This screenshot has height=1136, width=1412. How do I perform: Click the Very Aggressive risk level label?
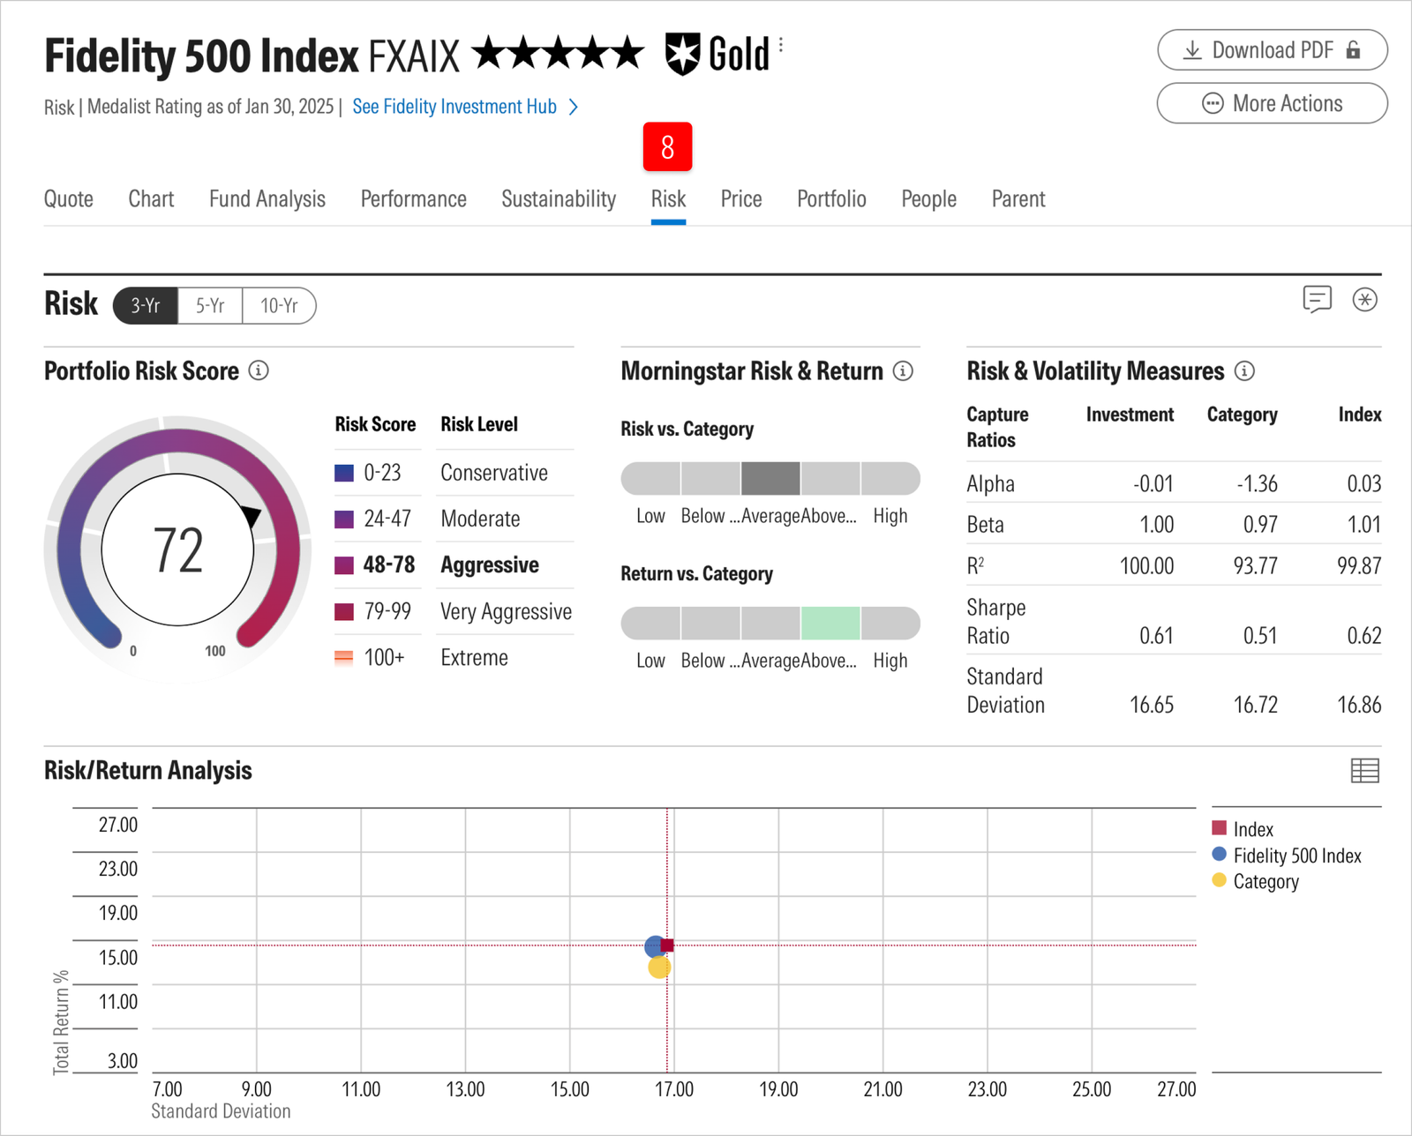507,611
